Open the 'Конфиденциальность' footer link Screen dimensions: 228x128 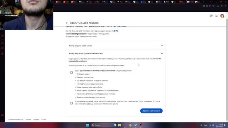tap(16, 119)
